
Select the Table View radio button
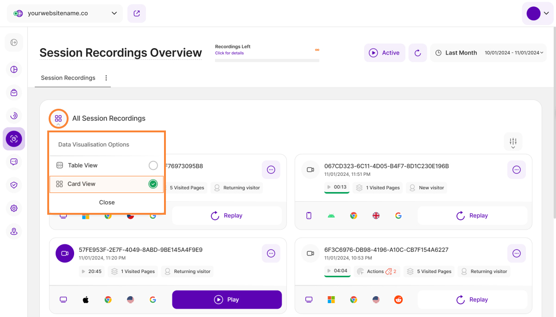pyautogui.click(x=153, y=165)
